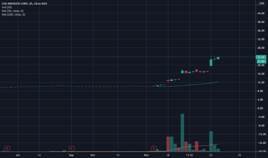The width and height of the screenshot is (268, 158).
Task: Click the 12.00 price axis label
Action: [261, 82]
